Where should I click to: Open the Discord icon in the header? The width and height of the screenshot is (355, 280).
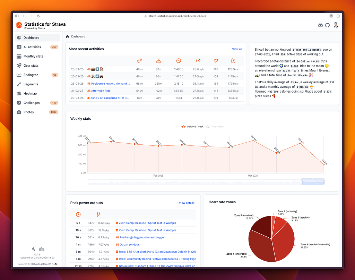[320, 25]
